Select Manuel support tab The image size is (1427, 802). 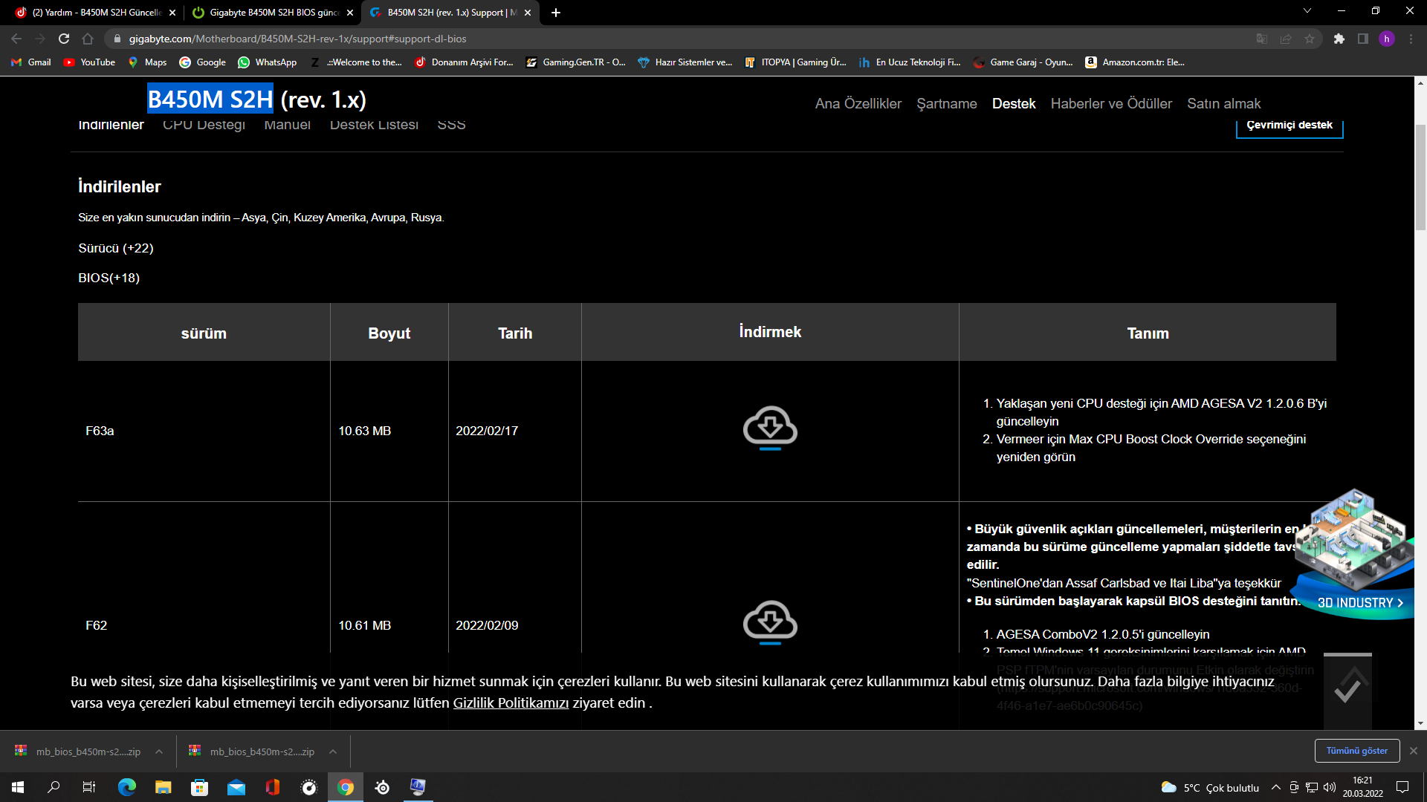pos(287,125)
